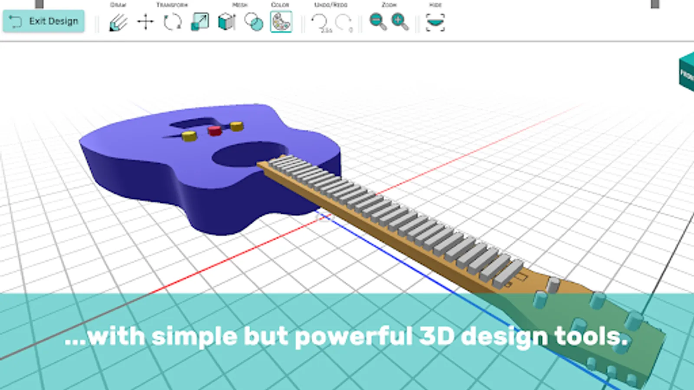Open the Color palette tool
694x390 pixels.
click(x=281, y=22)
